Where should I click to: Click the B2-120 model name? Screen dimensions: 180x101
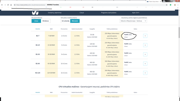click(38, 73)
